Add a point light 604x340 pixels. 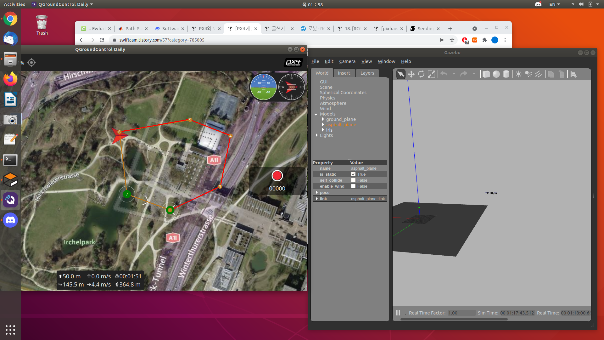pyautogui.click(x=518, y=74)
